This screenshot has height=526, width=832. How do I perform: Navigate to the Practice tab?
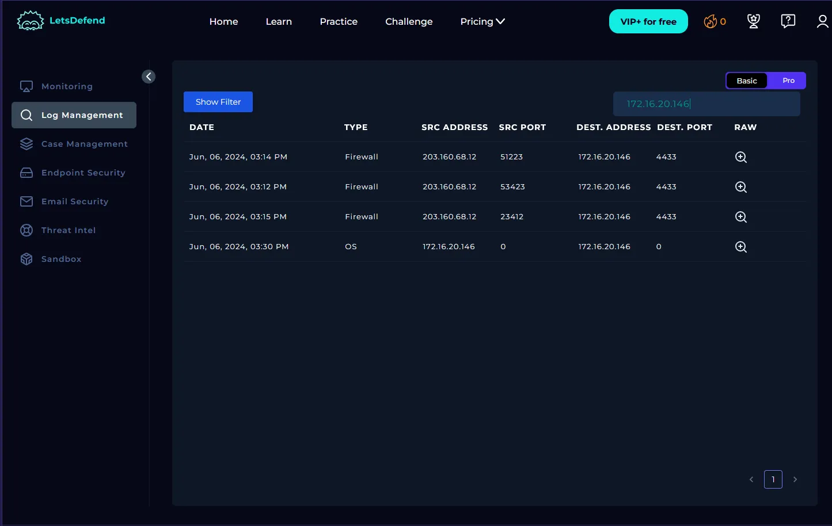click(x=339, y=21)
